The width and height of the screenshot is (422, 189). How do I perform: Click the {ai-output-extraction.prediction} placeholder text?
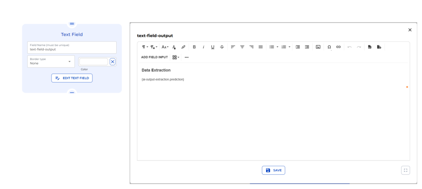click(x=163, y=79)
